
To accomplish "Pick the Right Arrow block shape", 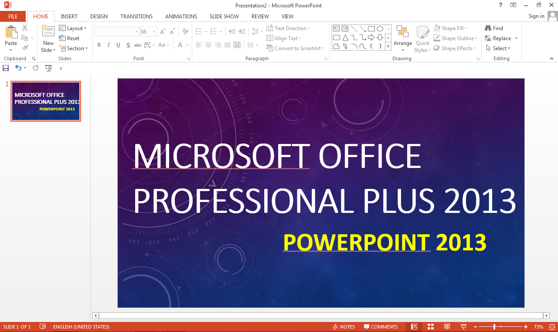I will click(371, 37).
